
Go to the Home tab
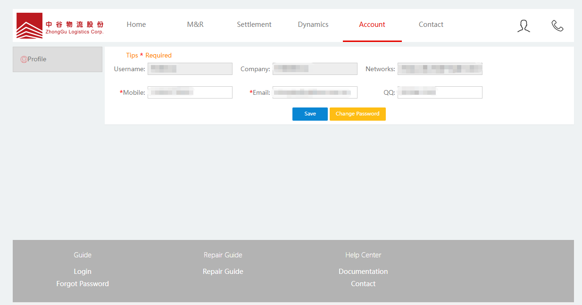click(x=136, y=25)
